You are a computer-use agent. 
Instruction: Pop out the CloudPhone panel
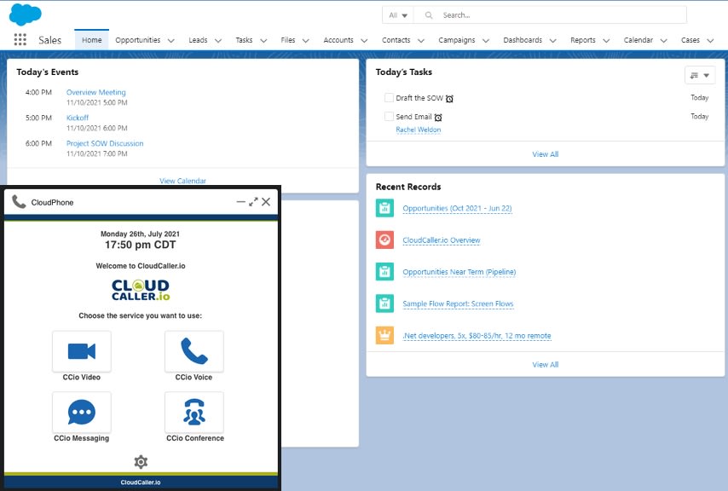pos(253,202)
